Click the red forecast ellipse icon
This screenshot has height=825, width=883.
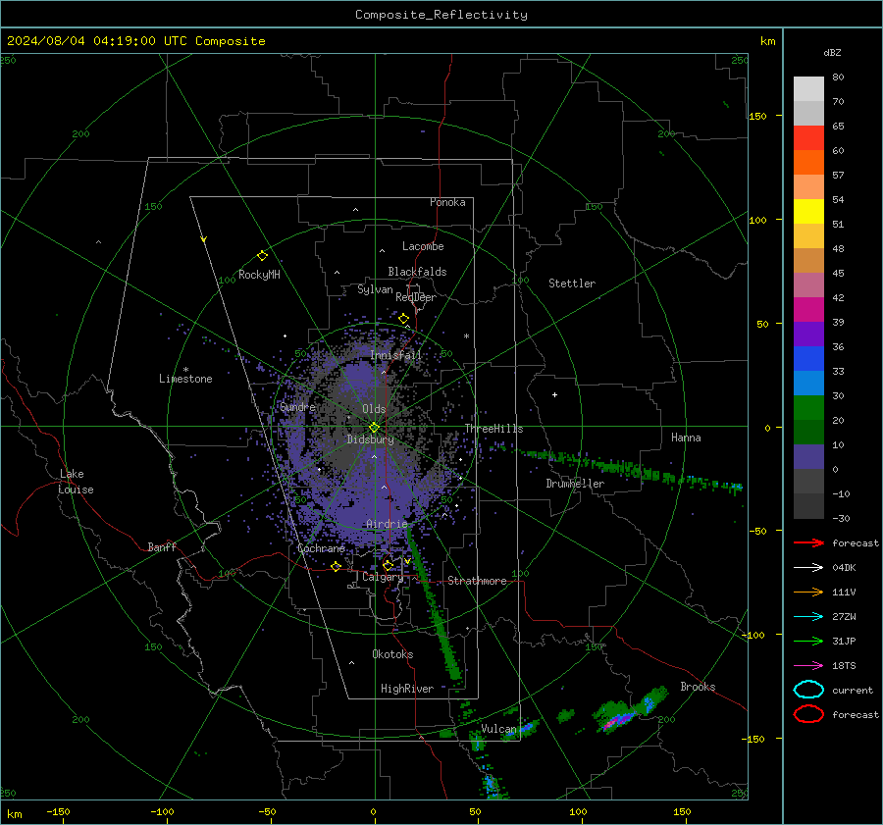pos(808,714)
